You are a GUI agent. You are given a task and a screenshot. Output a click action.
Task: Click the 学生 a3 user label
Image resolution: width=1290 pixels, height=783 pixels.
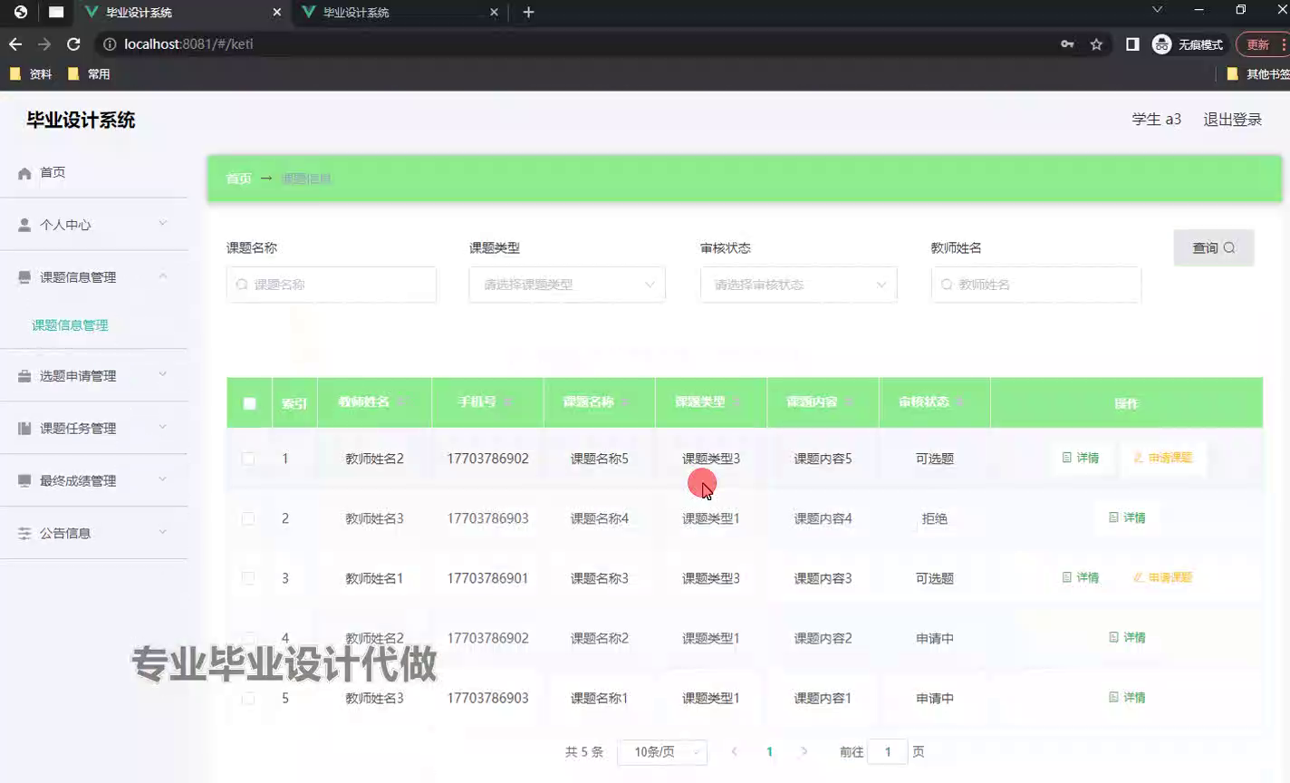coord(1156,120)
